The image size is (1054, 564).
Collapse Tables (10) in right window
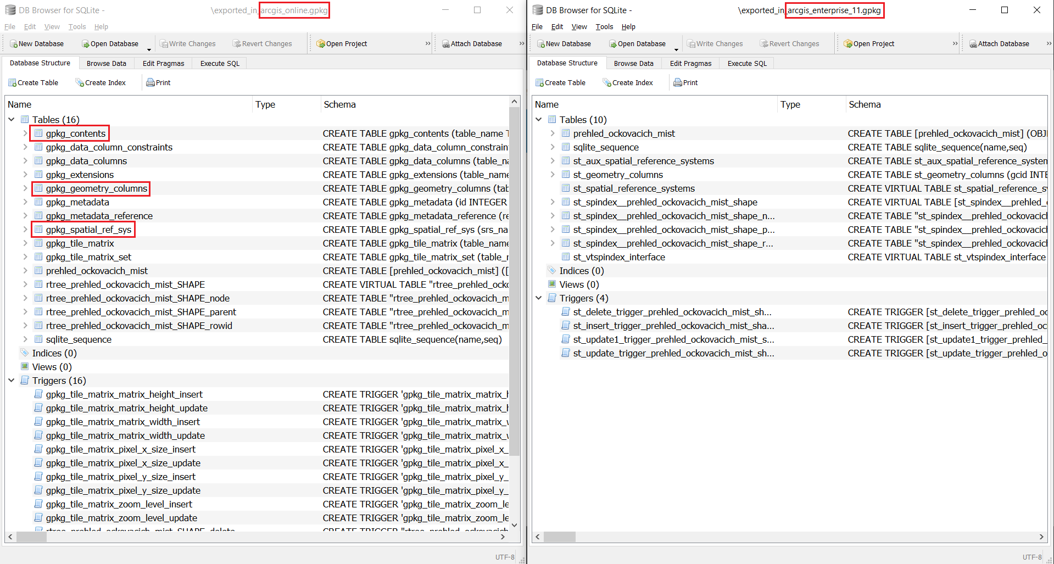[539, 119]
